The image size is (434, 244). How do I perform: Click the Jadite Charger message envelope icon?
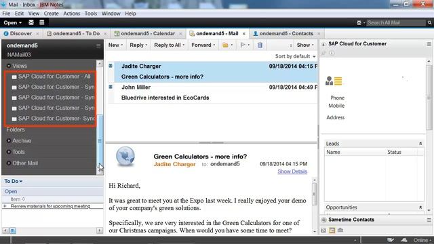click(111, 66)
